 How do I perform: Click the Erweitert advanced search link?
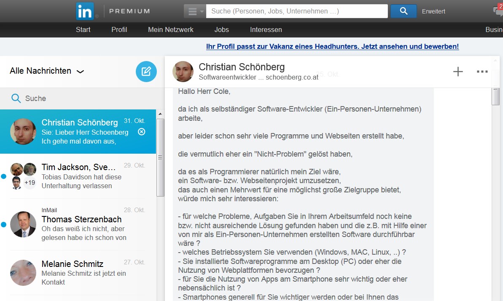tap(433, 11)
